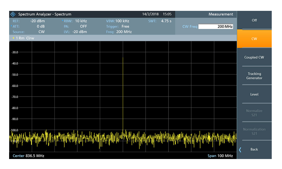
Task: Select the Normalization S21 softkey
Action: (254, 131)
